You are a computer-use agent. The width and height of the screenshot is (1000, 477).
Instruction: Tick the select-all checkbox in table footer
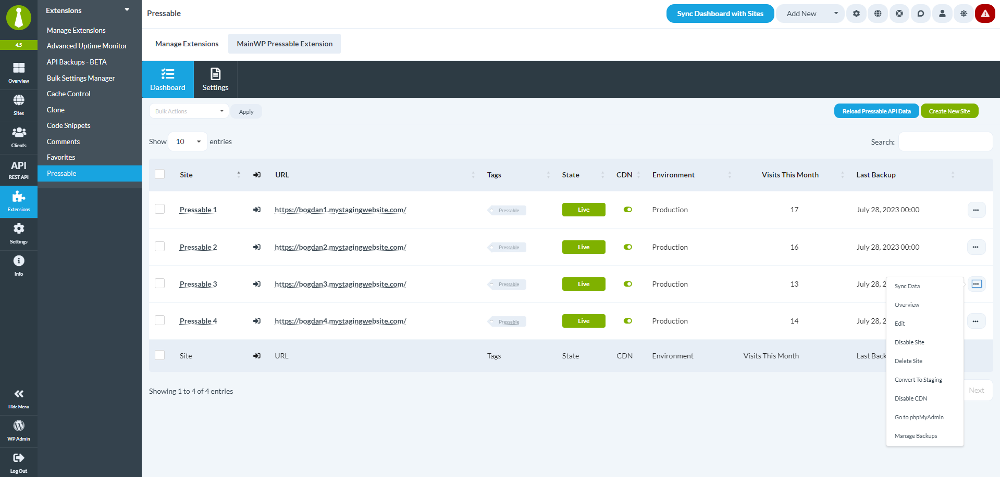coord(160,355)
